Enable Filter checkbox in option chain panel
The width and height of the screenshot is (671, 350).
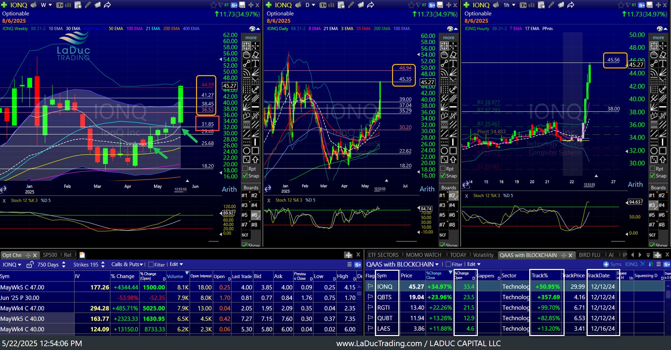pos(151,265)
